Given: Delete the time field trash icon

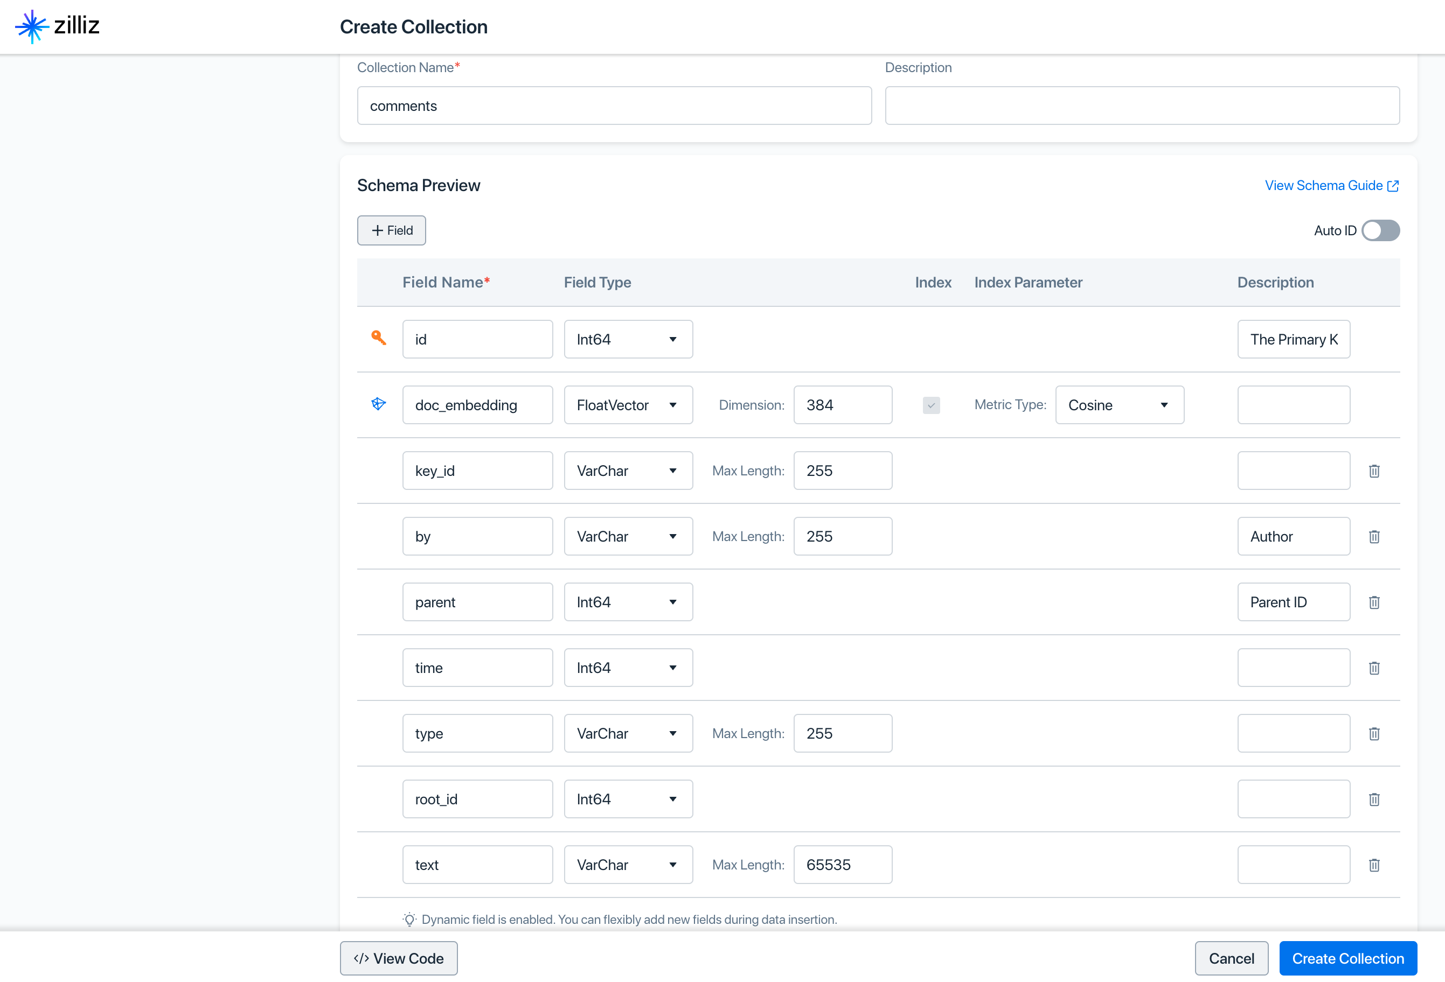Looking at the screenshot, I should coord(1374,668).
